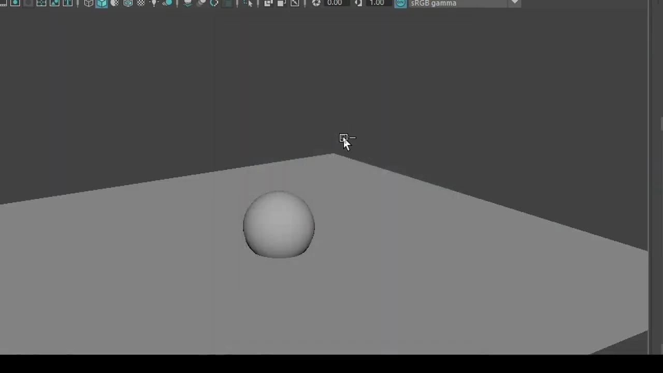
Task: Enable wireframe on shaded icon
Action: (128, 3)
